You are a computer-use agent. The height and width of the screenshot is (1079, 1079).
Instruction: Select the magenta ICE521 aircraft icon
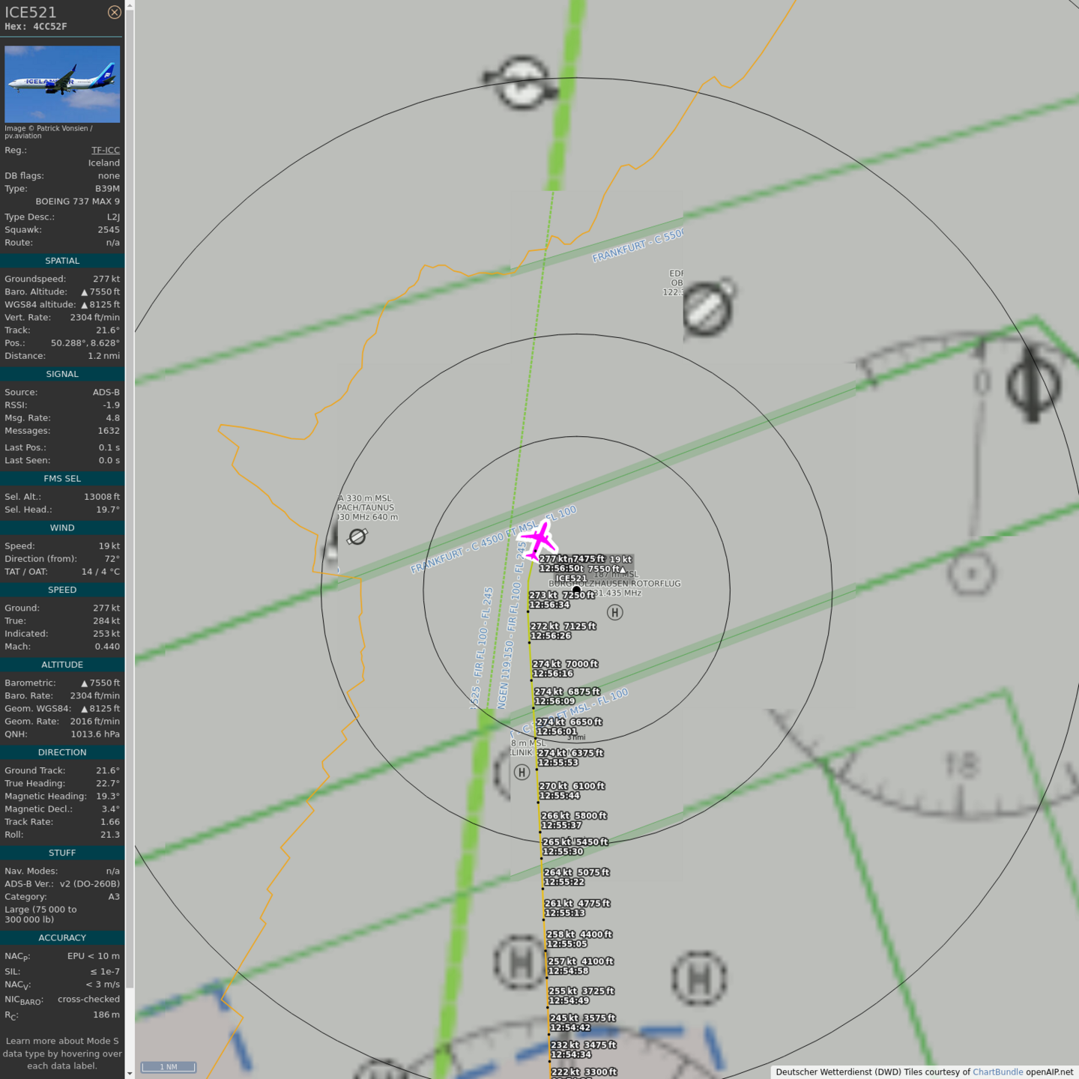point(538,539)
